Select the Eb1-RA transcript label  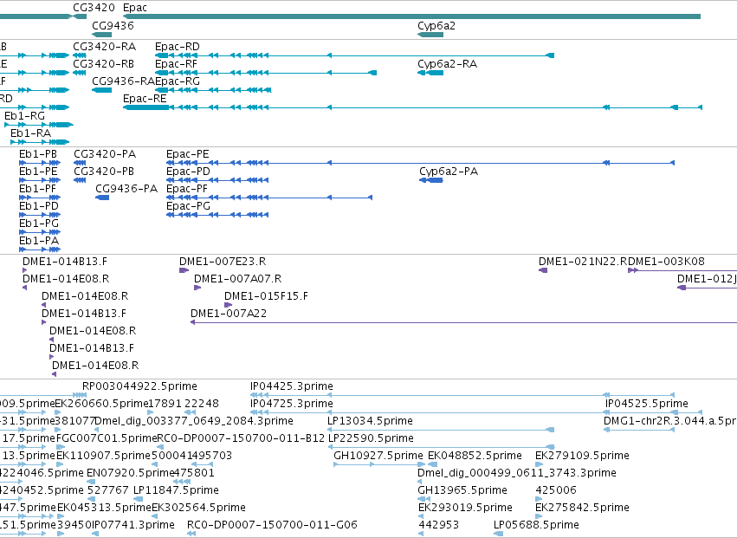(31, 133)
